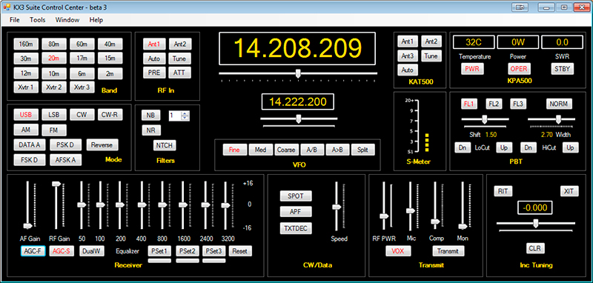Select Coarse VFO tuning rate

tap(286, 150)
